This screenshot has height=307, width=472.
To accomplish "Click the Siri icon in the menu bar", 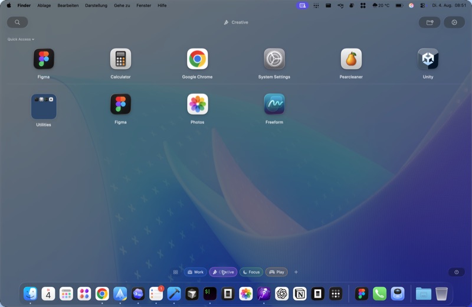I will 411,5.
